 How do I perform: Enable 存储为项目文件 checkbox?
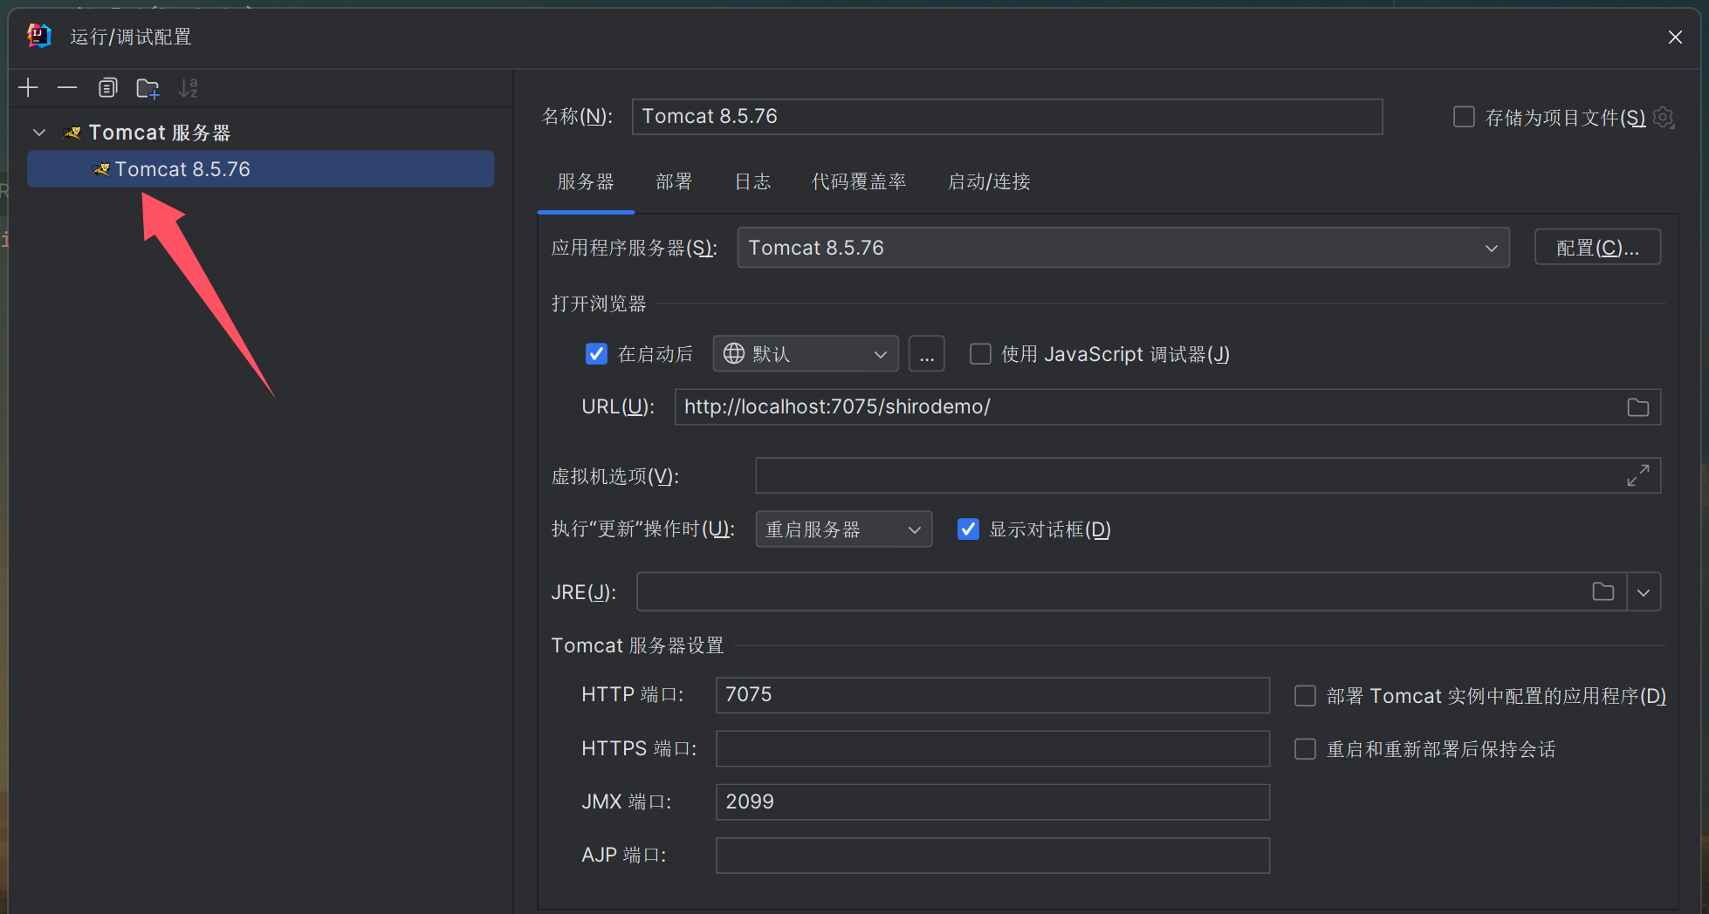pyautogui.click(x=1464, y=117)
